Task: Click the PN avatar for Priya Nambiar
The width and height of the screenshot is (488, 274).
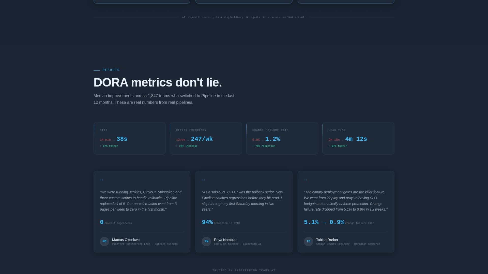Action: 206,242
